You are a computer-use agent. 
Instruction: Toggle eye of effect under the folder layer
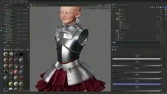(118, 16)
